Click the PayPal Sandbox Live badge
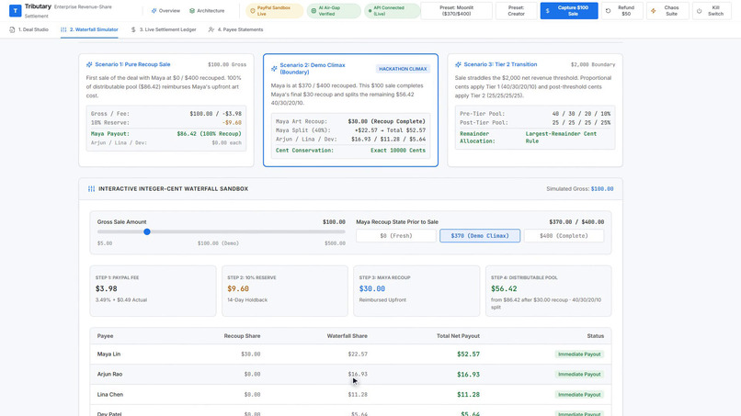Viewport: 741px width, 416px height. [x=275, y=11]
